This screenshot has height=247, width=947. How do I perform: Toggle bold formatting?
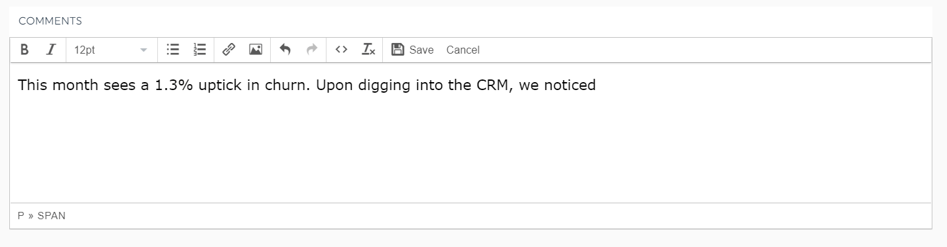[x=25, y=50]
